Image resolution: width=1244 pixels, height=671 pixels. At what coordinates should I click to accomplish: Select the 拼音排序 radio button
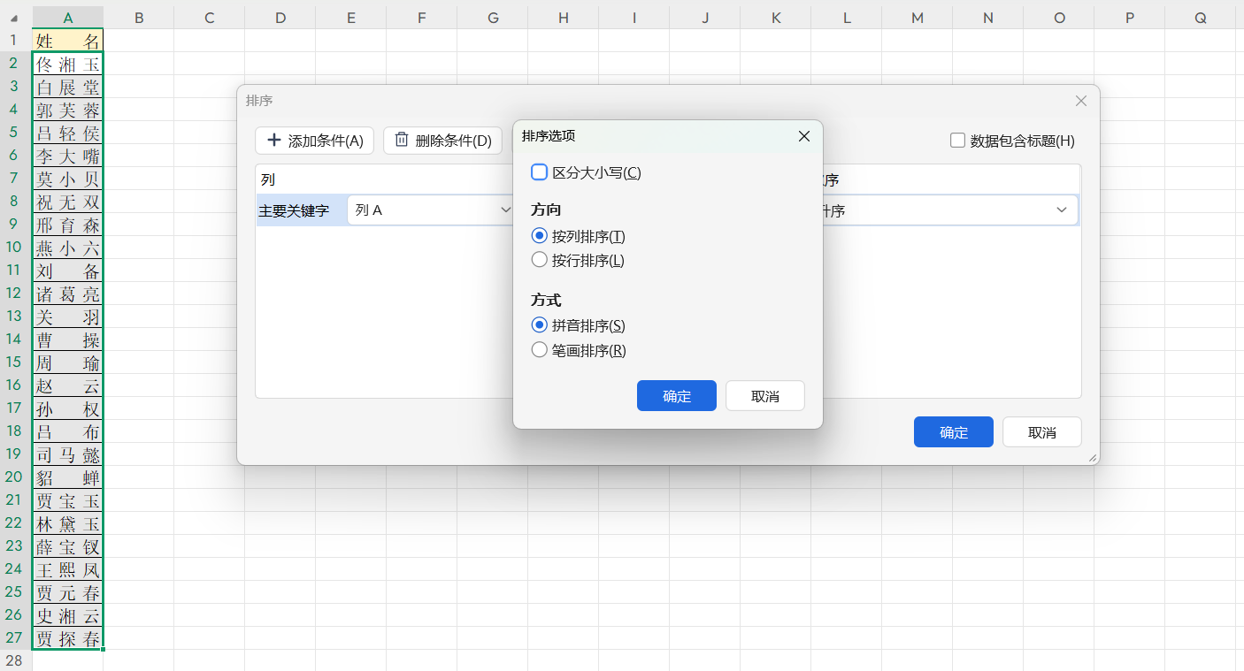pos(539,324)
